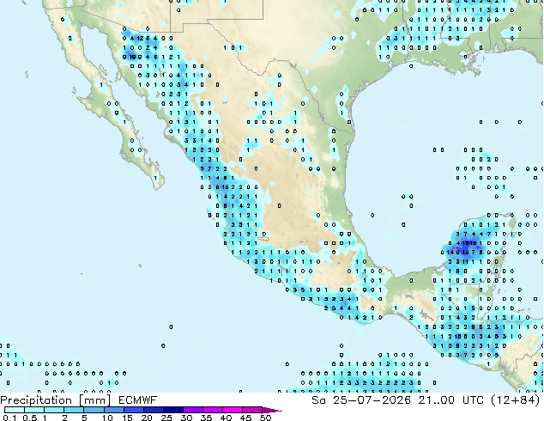
Task: Click the '35' legend value
Action: [x=206, y=418]
